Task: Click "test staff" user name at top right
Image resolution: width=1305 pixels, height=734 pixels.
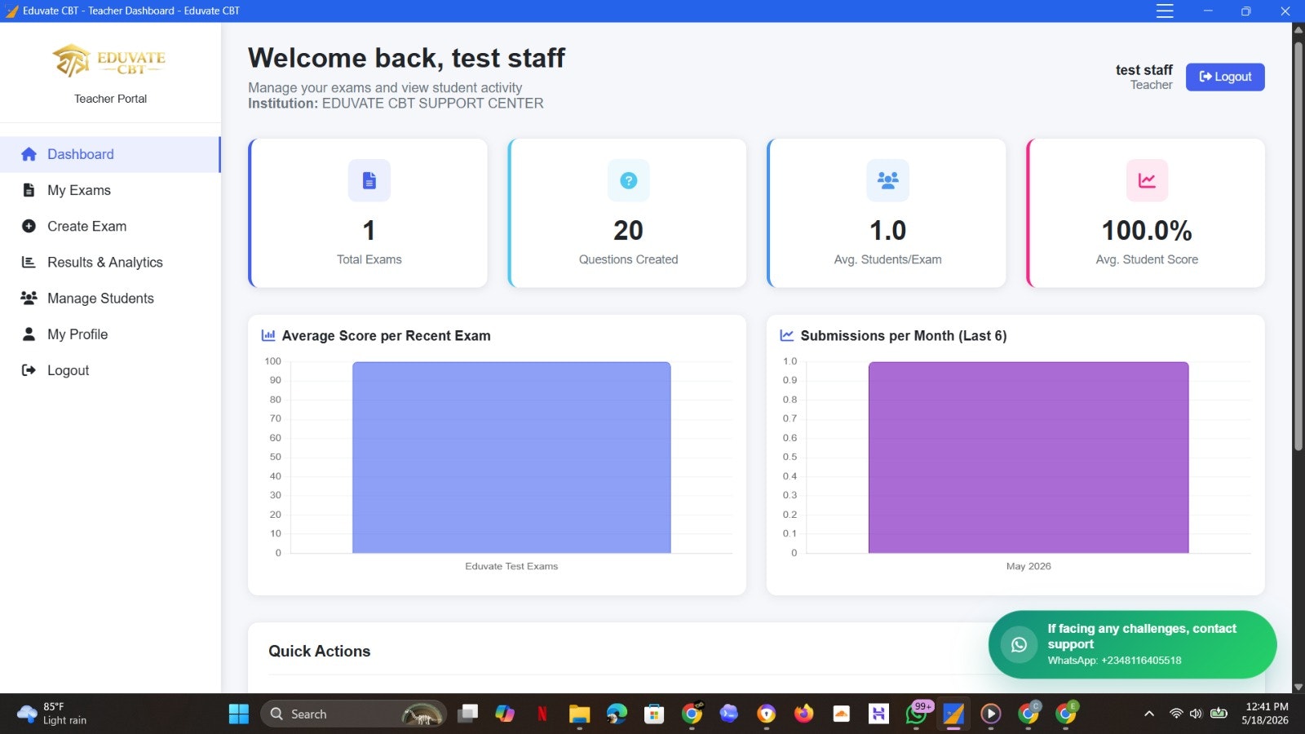Action: (1144, 70)
